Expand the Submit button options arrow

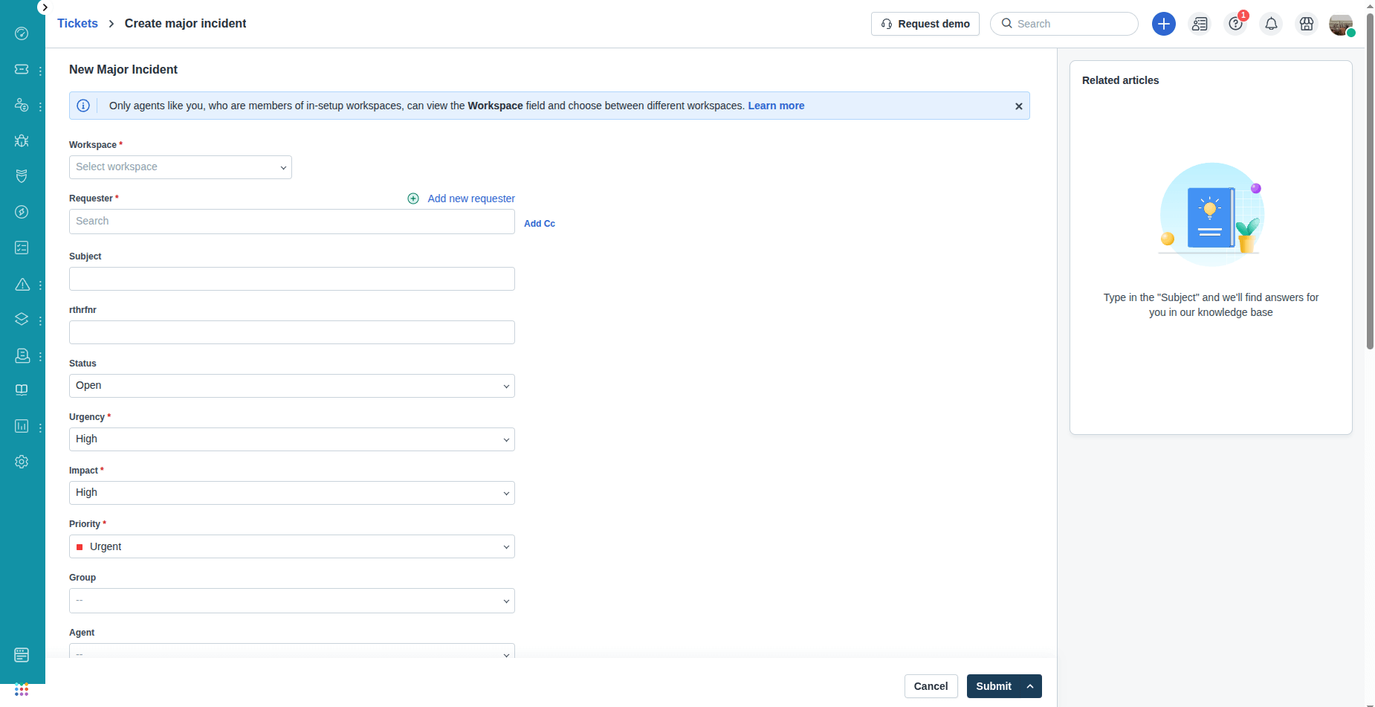[1030, 686]
